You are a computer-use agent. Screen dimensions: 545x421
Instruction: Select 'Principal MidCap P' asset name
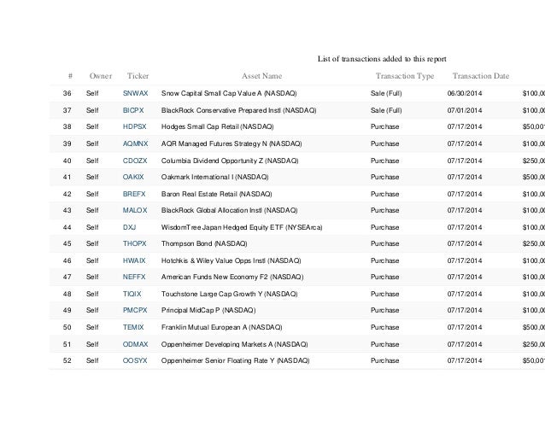190,310
